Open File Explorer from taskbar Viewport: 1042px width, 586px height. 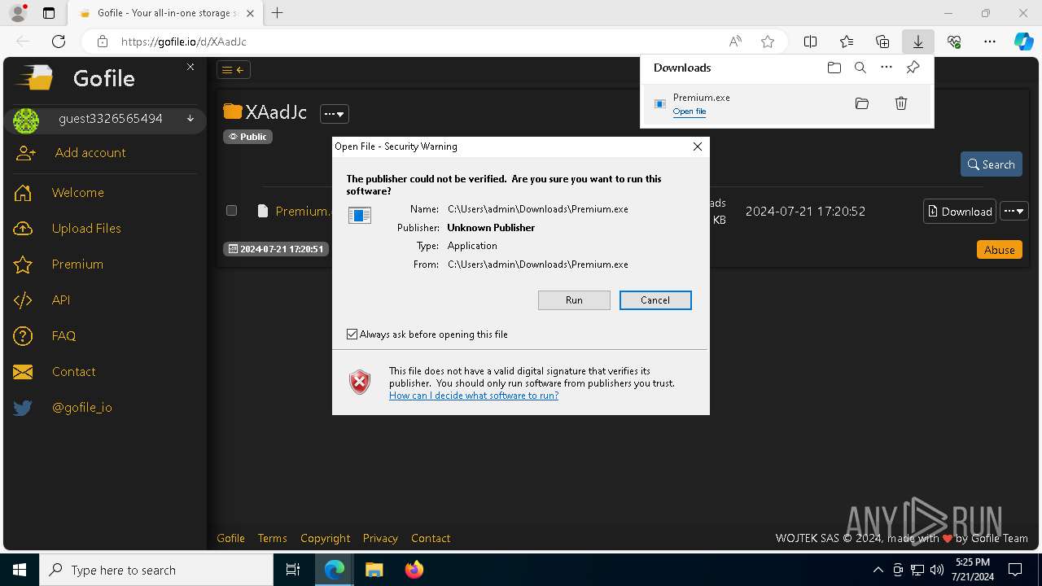click(374, 570)
